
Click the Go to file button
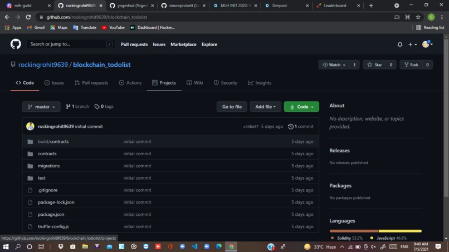[x=232, y=107]
